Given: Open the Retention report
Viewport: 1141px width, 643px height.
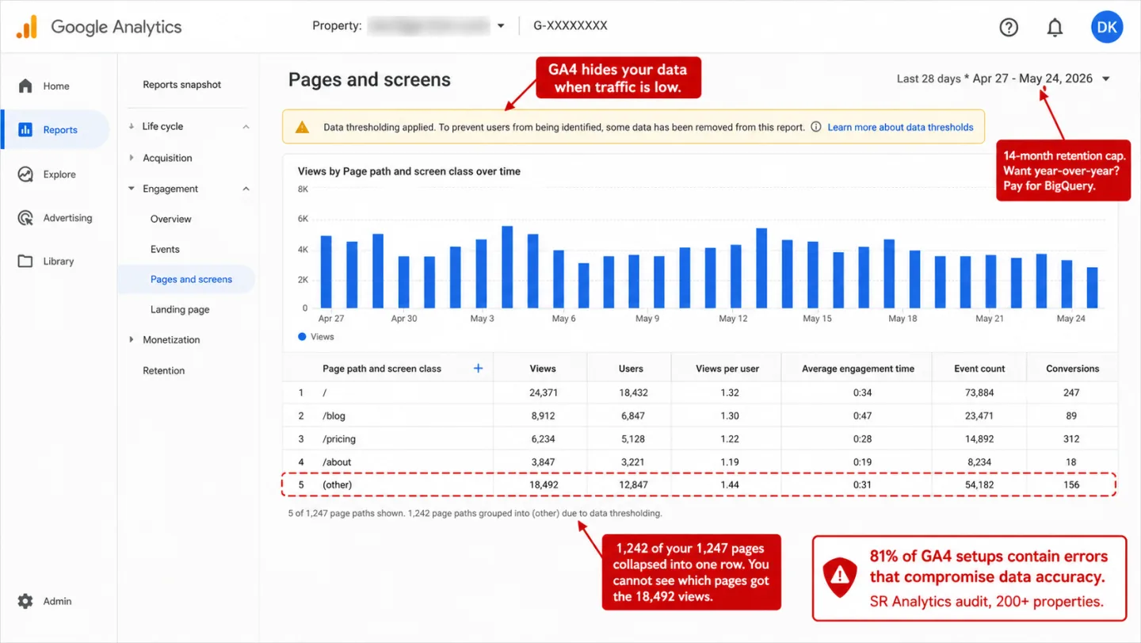Looking at the screenshot, I should [x=164, y=370].
